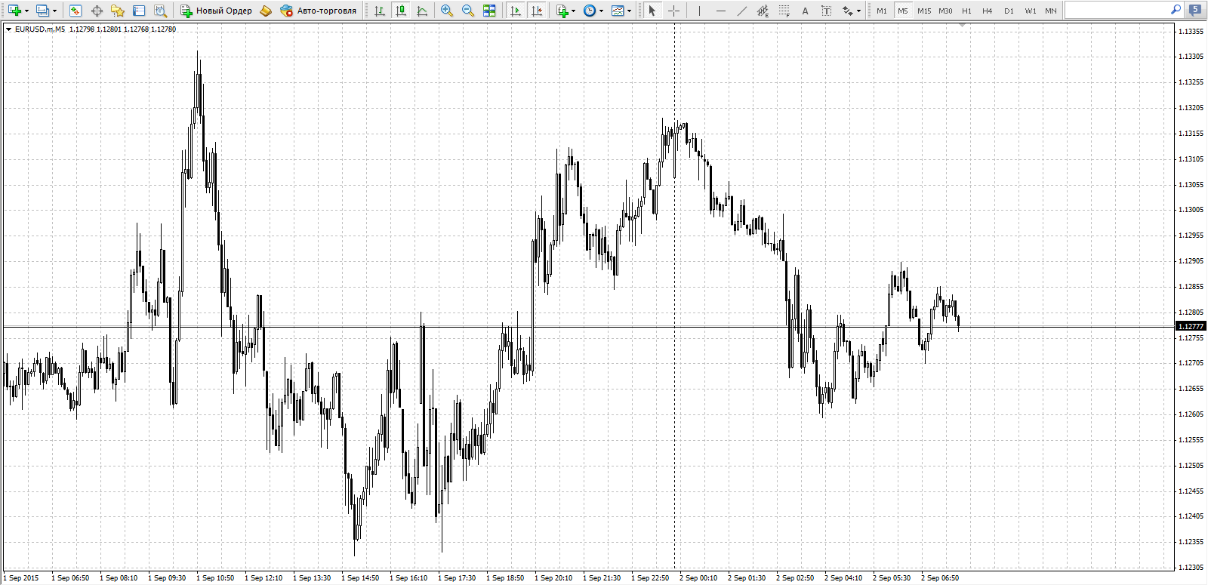This screenshot has width=1208, height=585.
Task: Open the Periods clock icon
Action: (590, 11)
